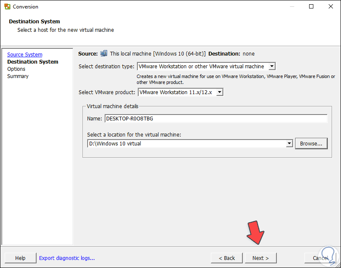The image size is (341, 268).
Task: Close the Conversion window
Action: coord(330,6)
